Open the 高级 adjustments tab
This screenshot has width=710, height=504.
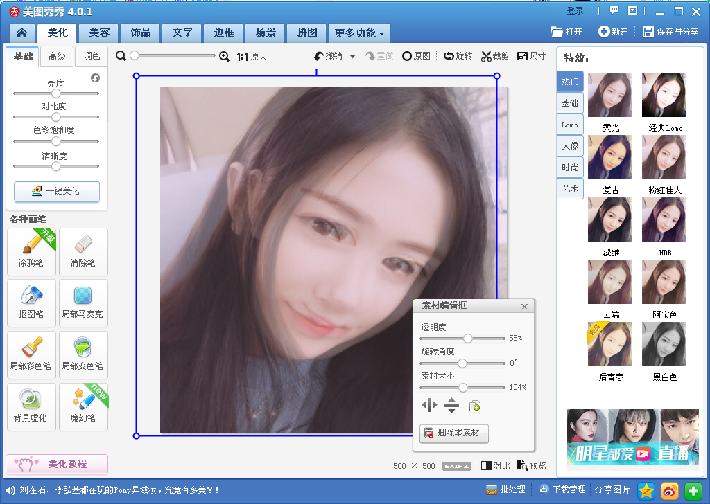click(57, 56)
